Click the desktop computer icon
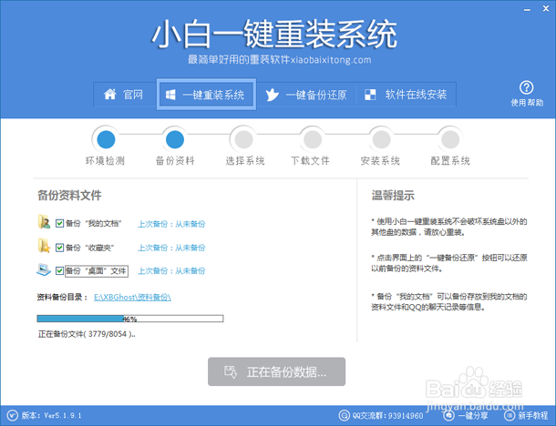The width and height of the screenshot is (556, 426). tap(44, 269)
